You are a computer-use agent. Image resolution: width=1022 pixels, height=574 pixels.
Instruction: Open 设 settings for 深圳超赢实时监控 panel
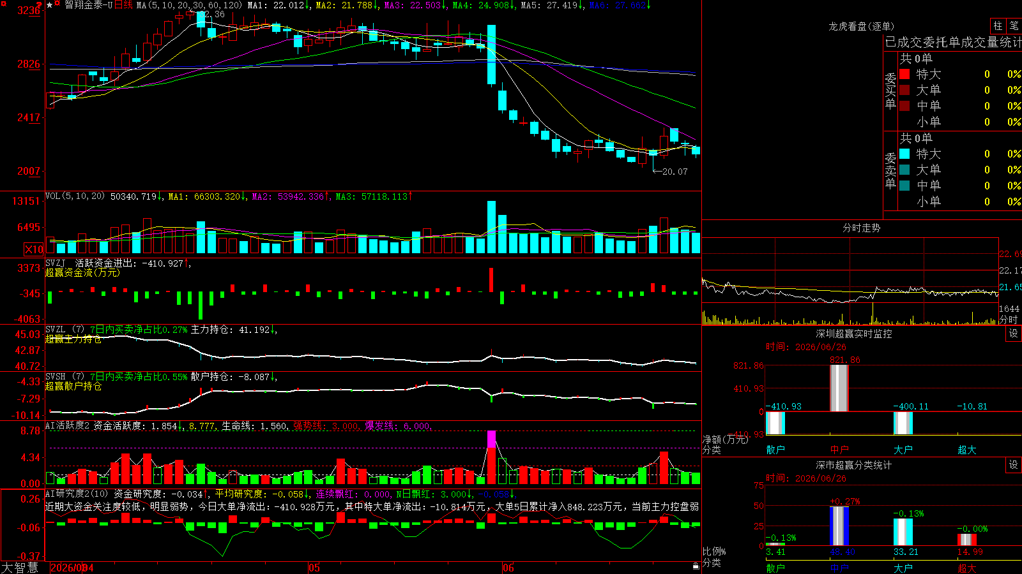pyautogui.click(x=1014, y=334)
